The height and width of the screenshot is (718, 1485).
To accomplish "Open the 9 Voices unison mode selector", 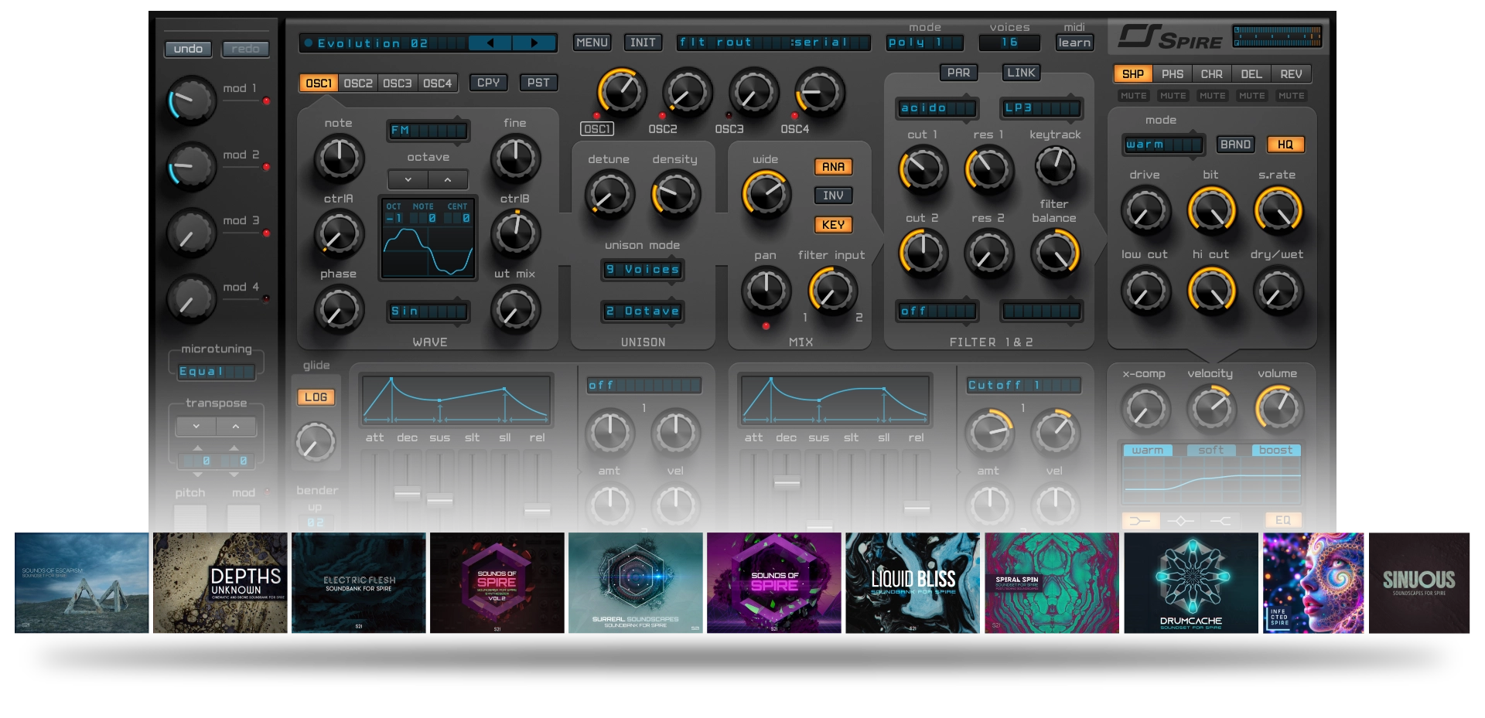I will point(643,270).
